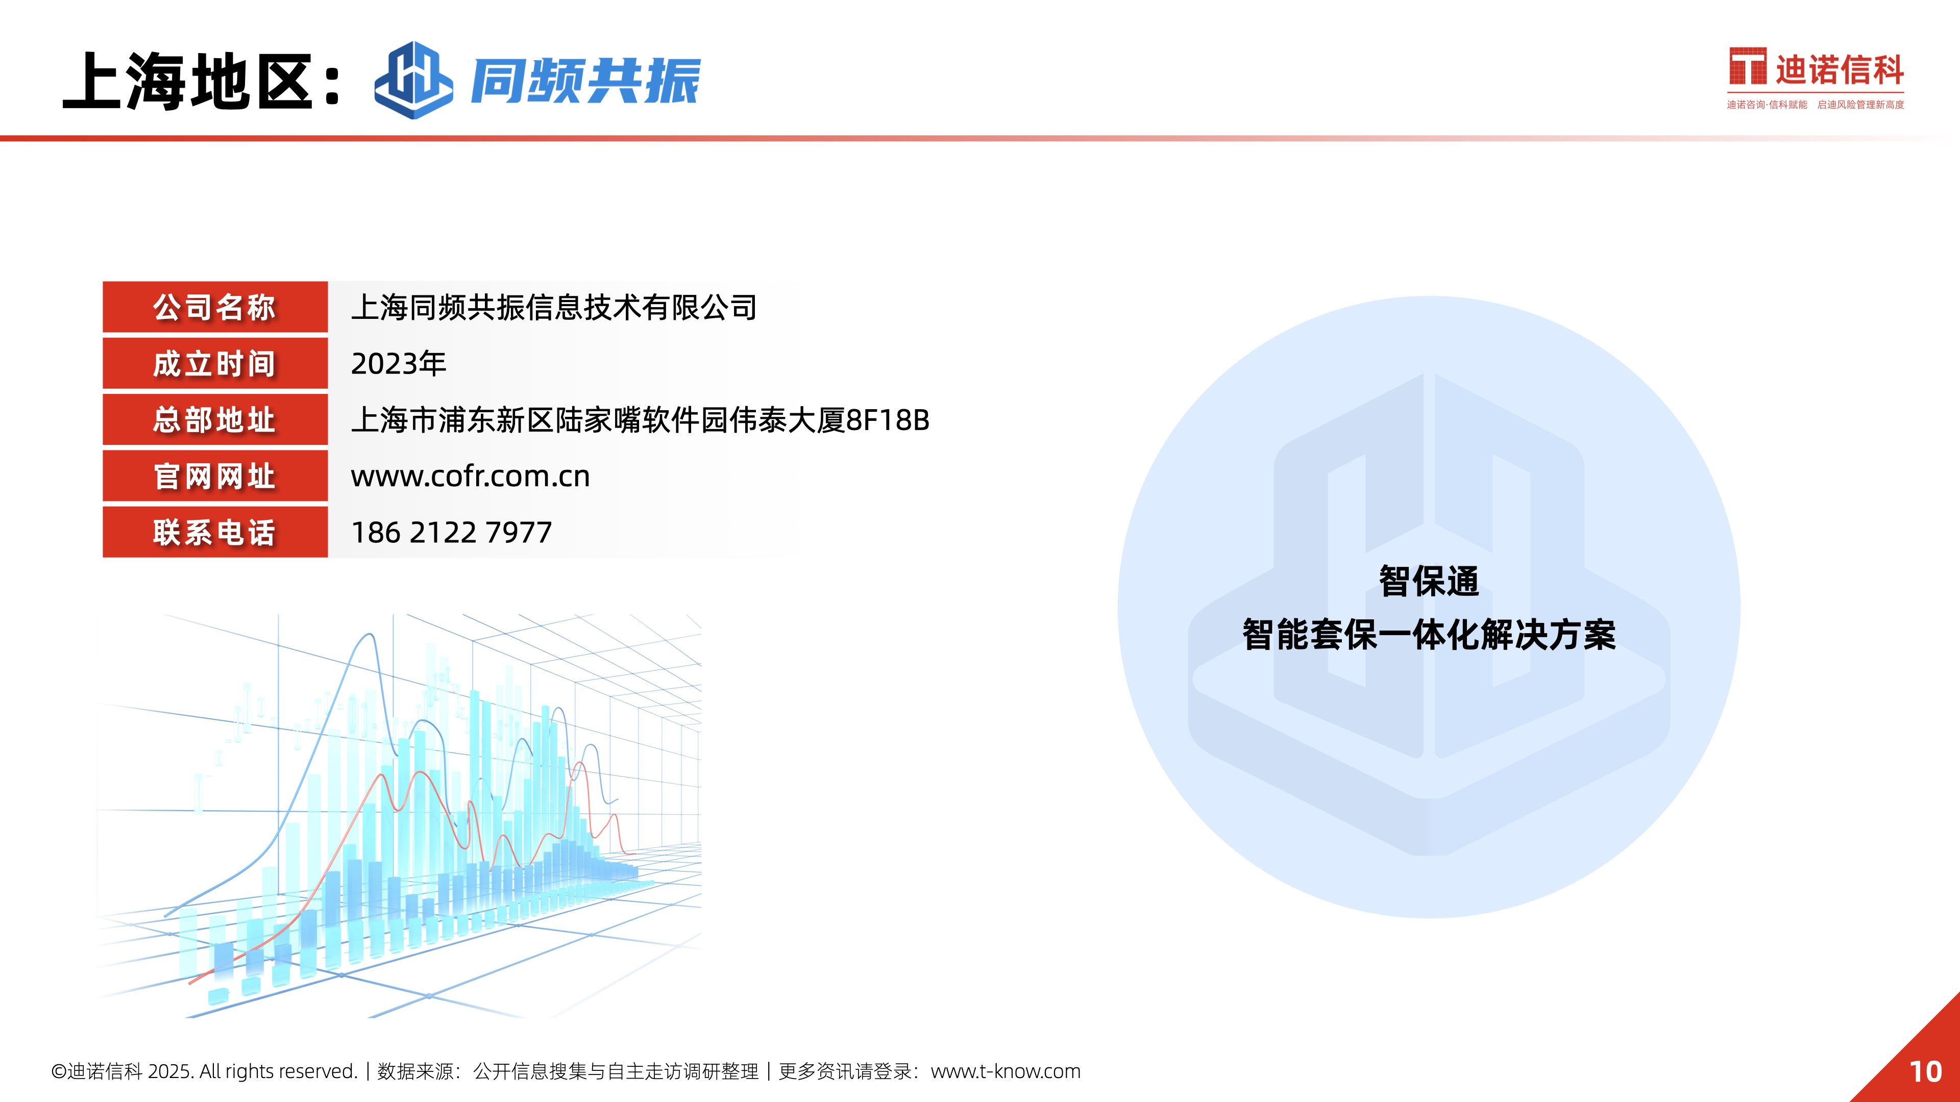Viewport: 1960px width, 1102px height.
Task: Select the text 智能套保一体化解决方案
Action: tap(1429, 634)
